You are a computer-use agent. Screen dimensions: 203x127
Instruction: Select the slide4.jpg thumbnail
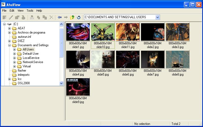coord(78,59)
